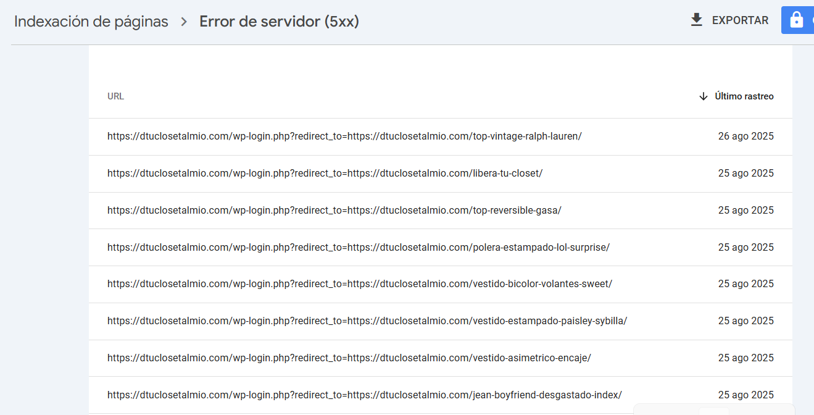This screenshot has width=814, height=415.
Task: Go back to Indexación de páginas
Action: [x=91, y=22]
